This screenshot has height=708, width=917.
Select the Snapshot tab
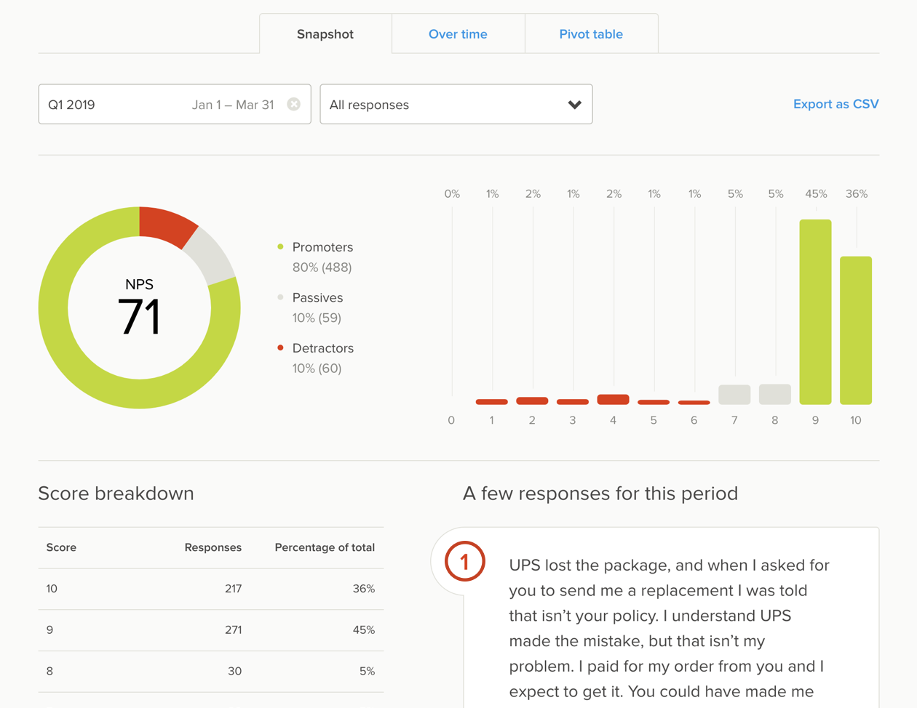325,33
